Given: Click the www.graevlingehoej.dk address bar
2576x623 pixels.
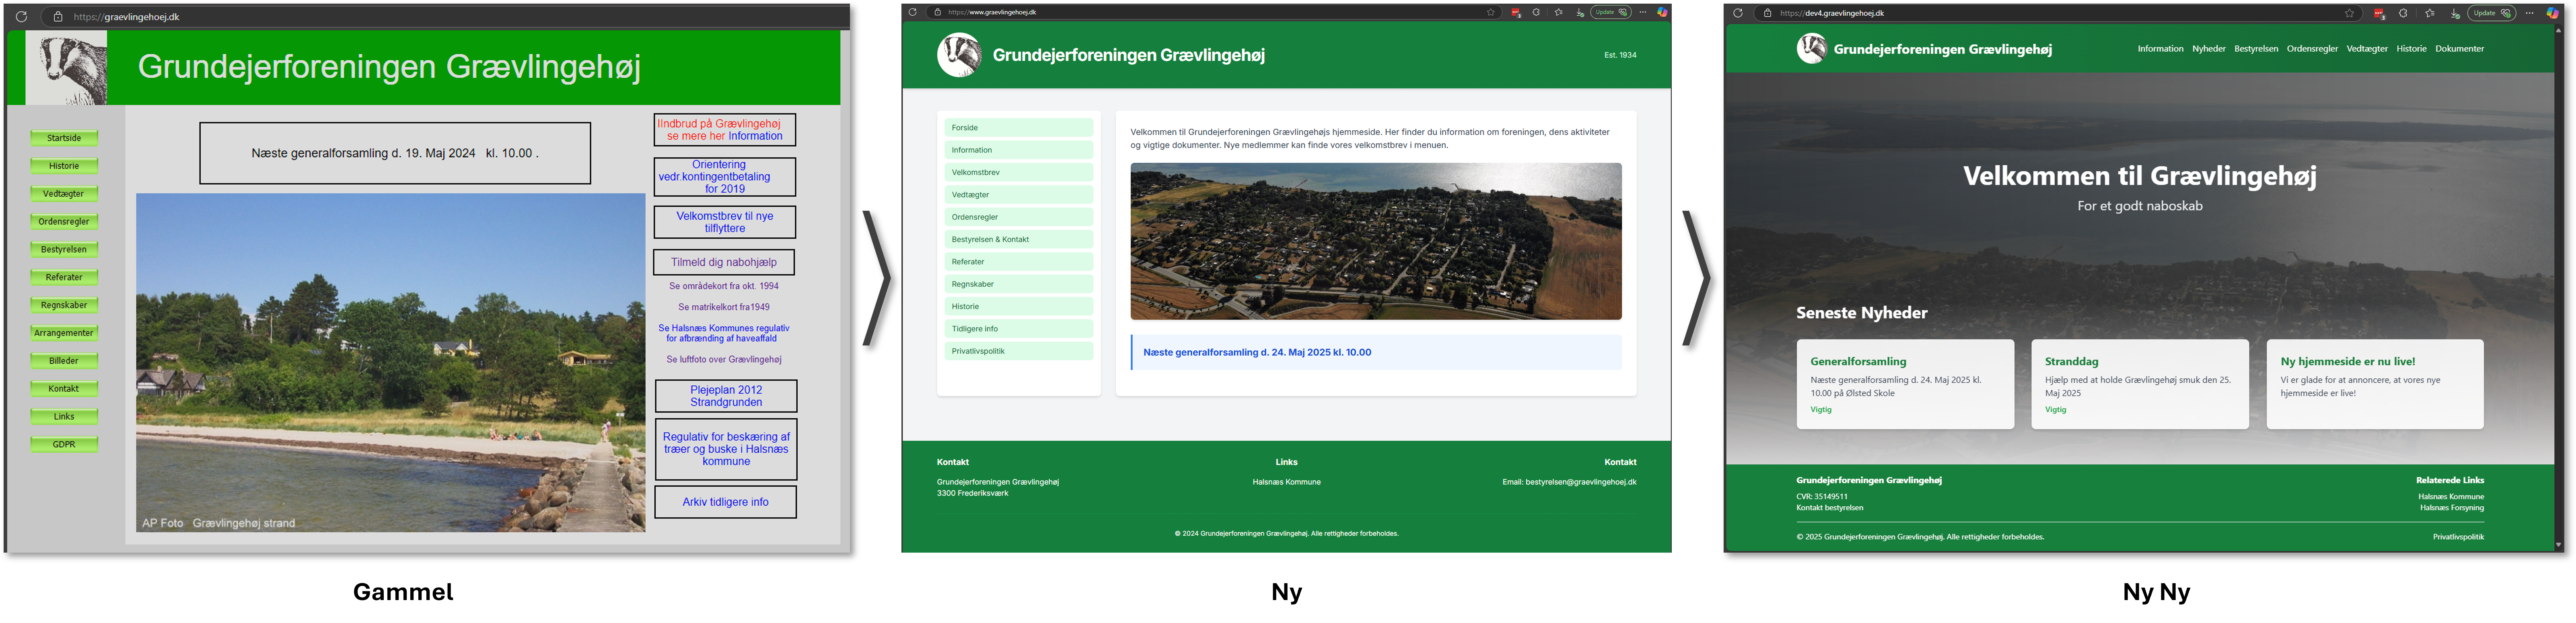Looking at the screenshot, I should pyautogui.click(x=1213, y=12).
